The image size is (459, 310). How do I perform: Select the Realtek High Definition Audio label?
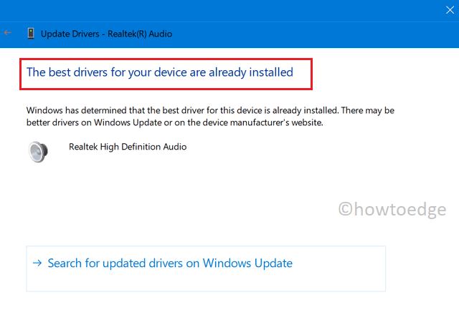(128, 147)
